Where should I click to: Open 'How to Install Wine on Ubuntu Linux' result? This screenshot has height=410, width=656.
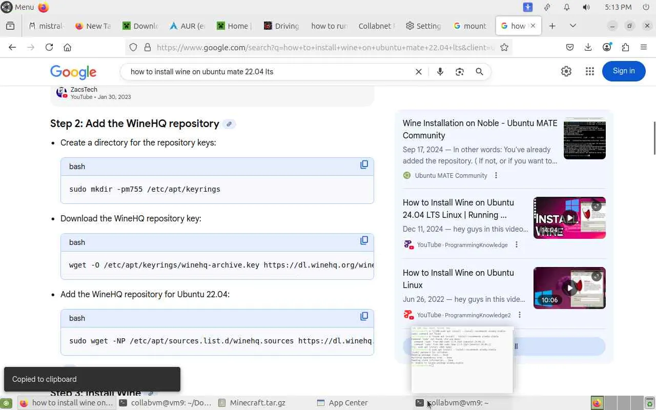pyautogui.click(x=458, y=279)
